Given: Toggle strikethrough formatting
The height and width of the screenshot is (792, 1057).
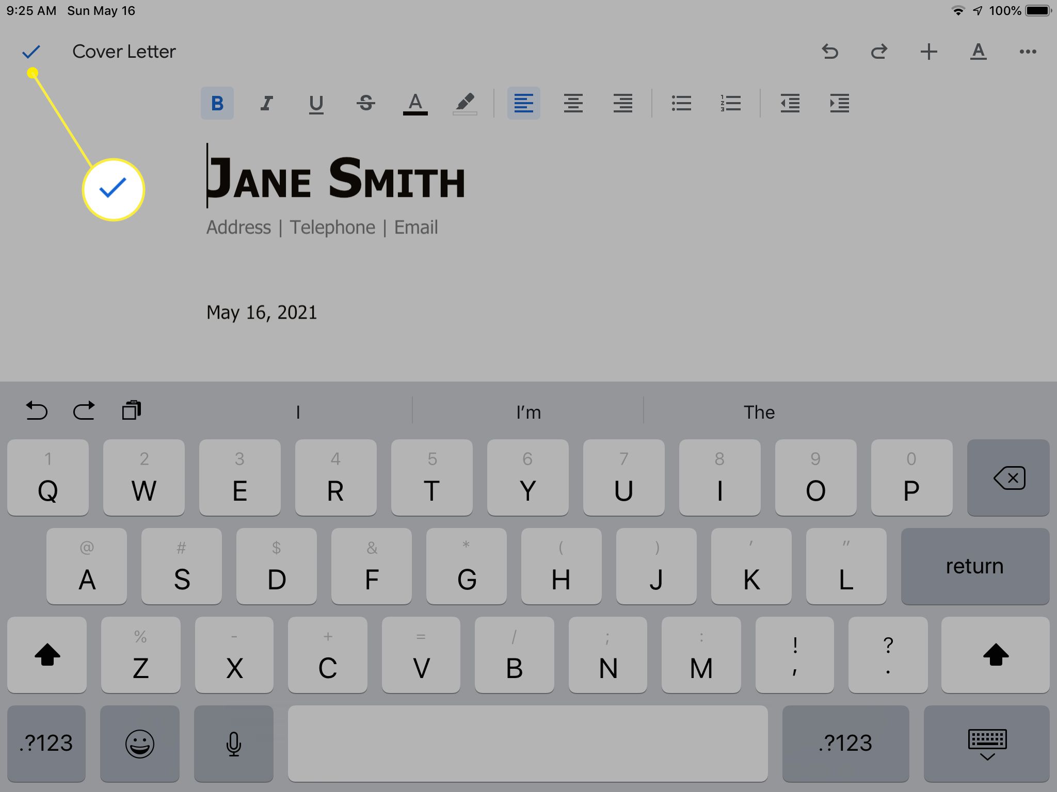Looking at the screenshot, I should coord(365,103).
